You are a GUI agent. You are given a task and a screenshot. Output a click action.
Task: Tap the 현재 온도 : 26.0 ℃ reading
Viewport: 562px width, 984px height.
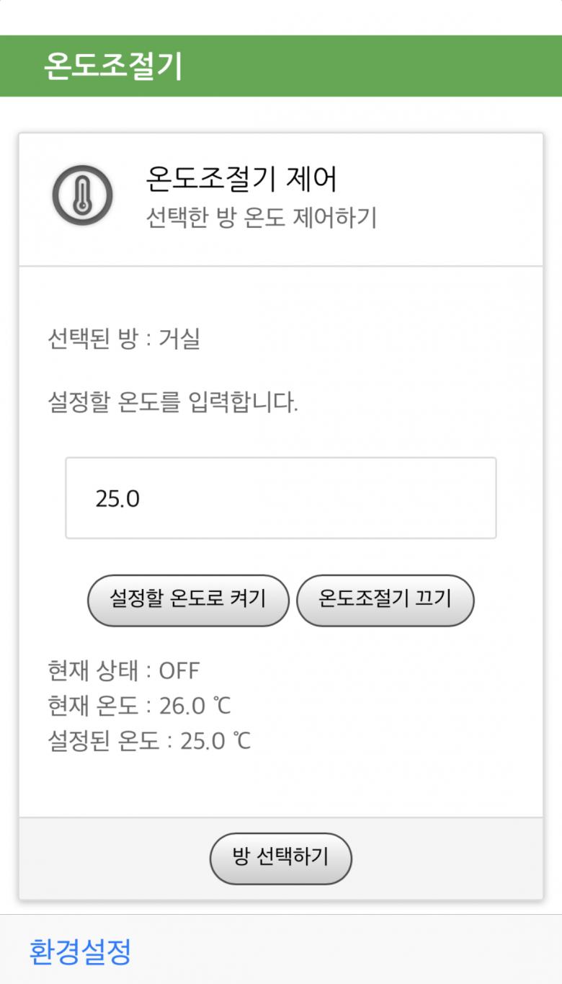[x=139, y=706]
